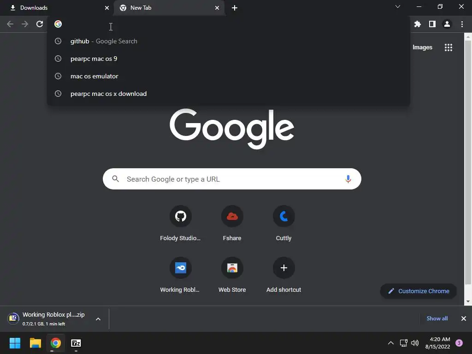Click the scrollbar down arrow

pos(468,301)
